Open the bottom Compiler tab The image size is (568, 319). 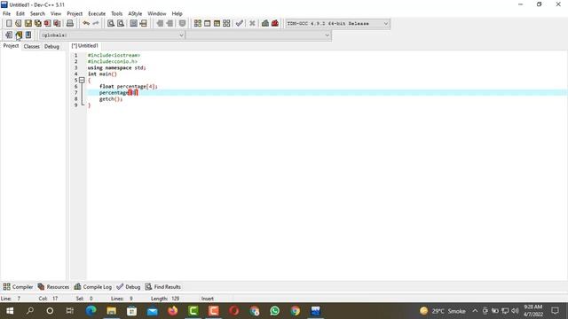pyautogui.click(x=18, y=287)
